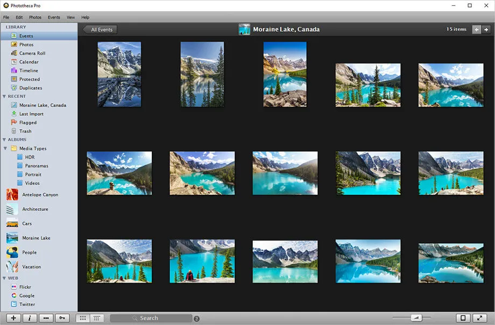Enable the thumbnail grid view mode
Viewport: 495px width, 325px height.
pos(83,318)
